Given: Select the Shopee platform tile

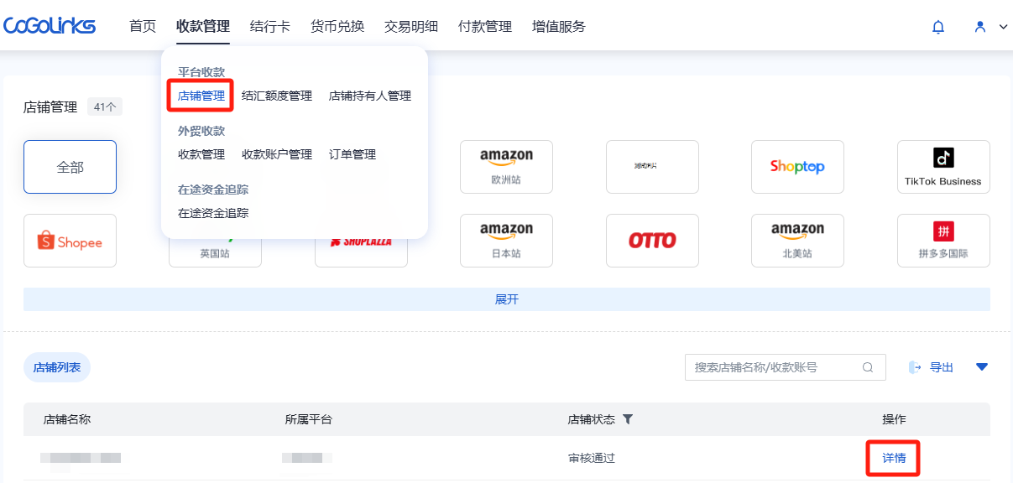Looking at the screenshot, I should coord(70,241).
